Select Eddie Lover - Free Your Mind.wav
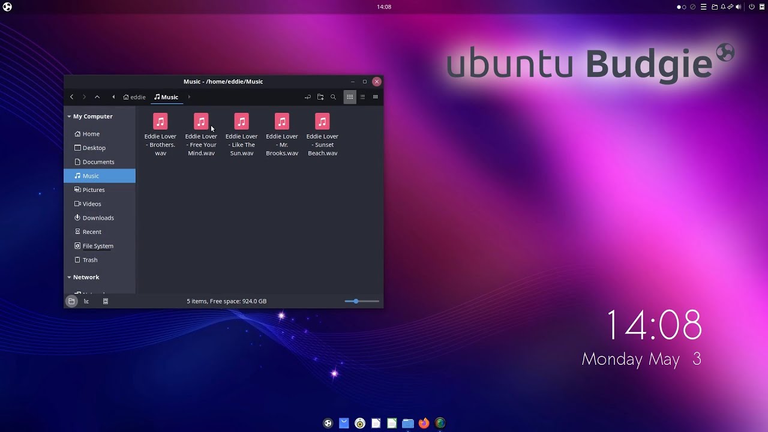Screen dimensions: 768x432 click(x=201, y=135)
